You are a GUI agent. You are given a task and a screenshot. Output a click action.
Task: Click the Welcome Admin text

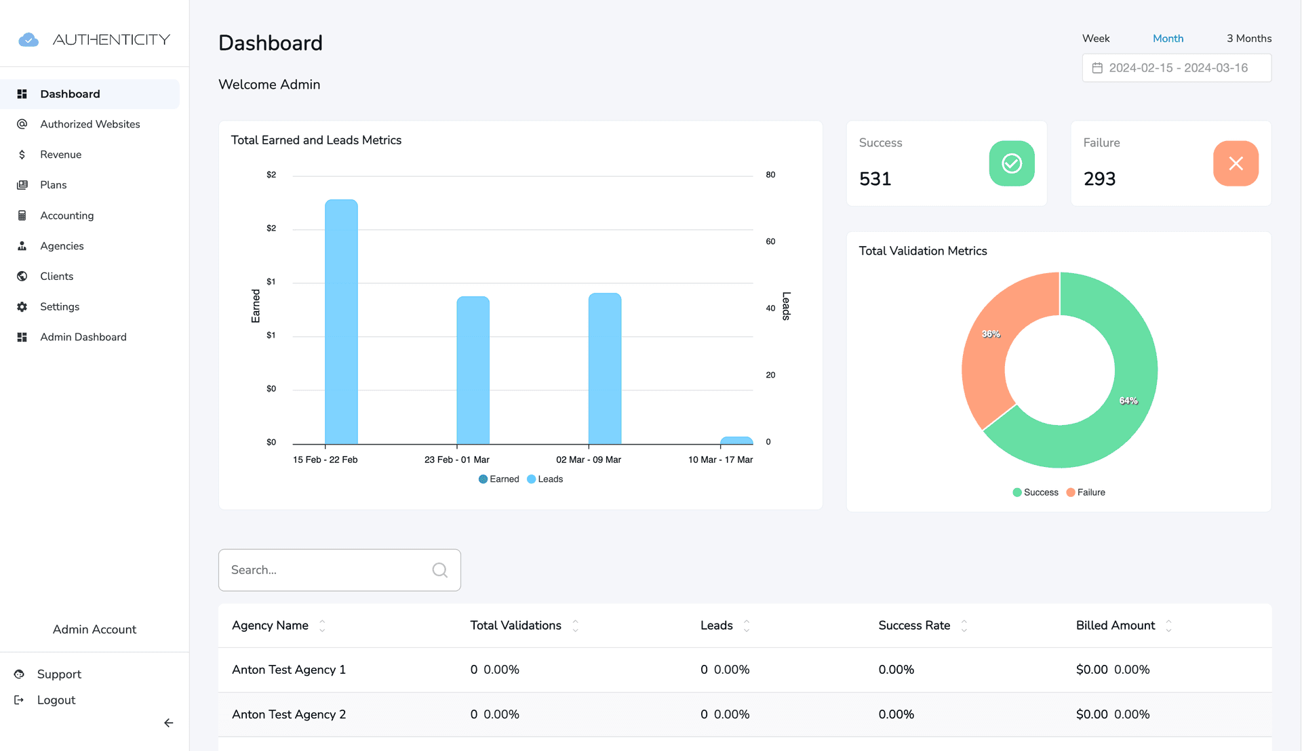269,85
